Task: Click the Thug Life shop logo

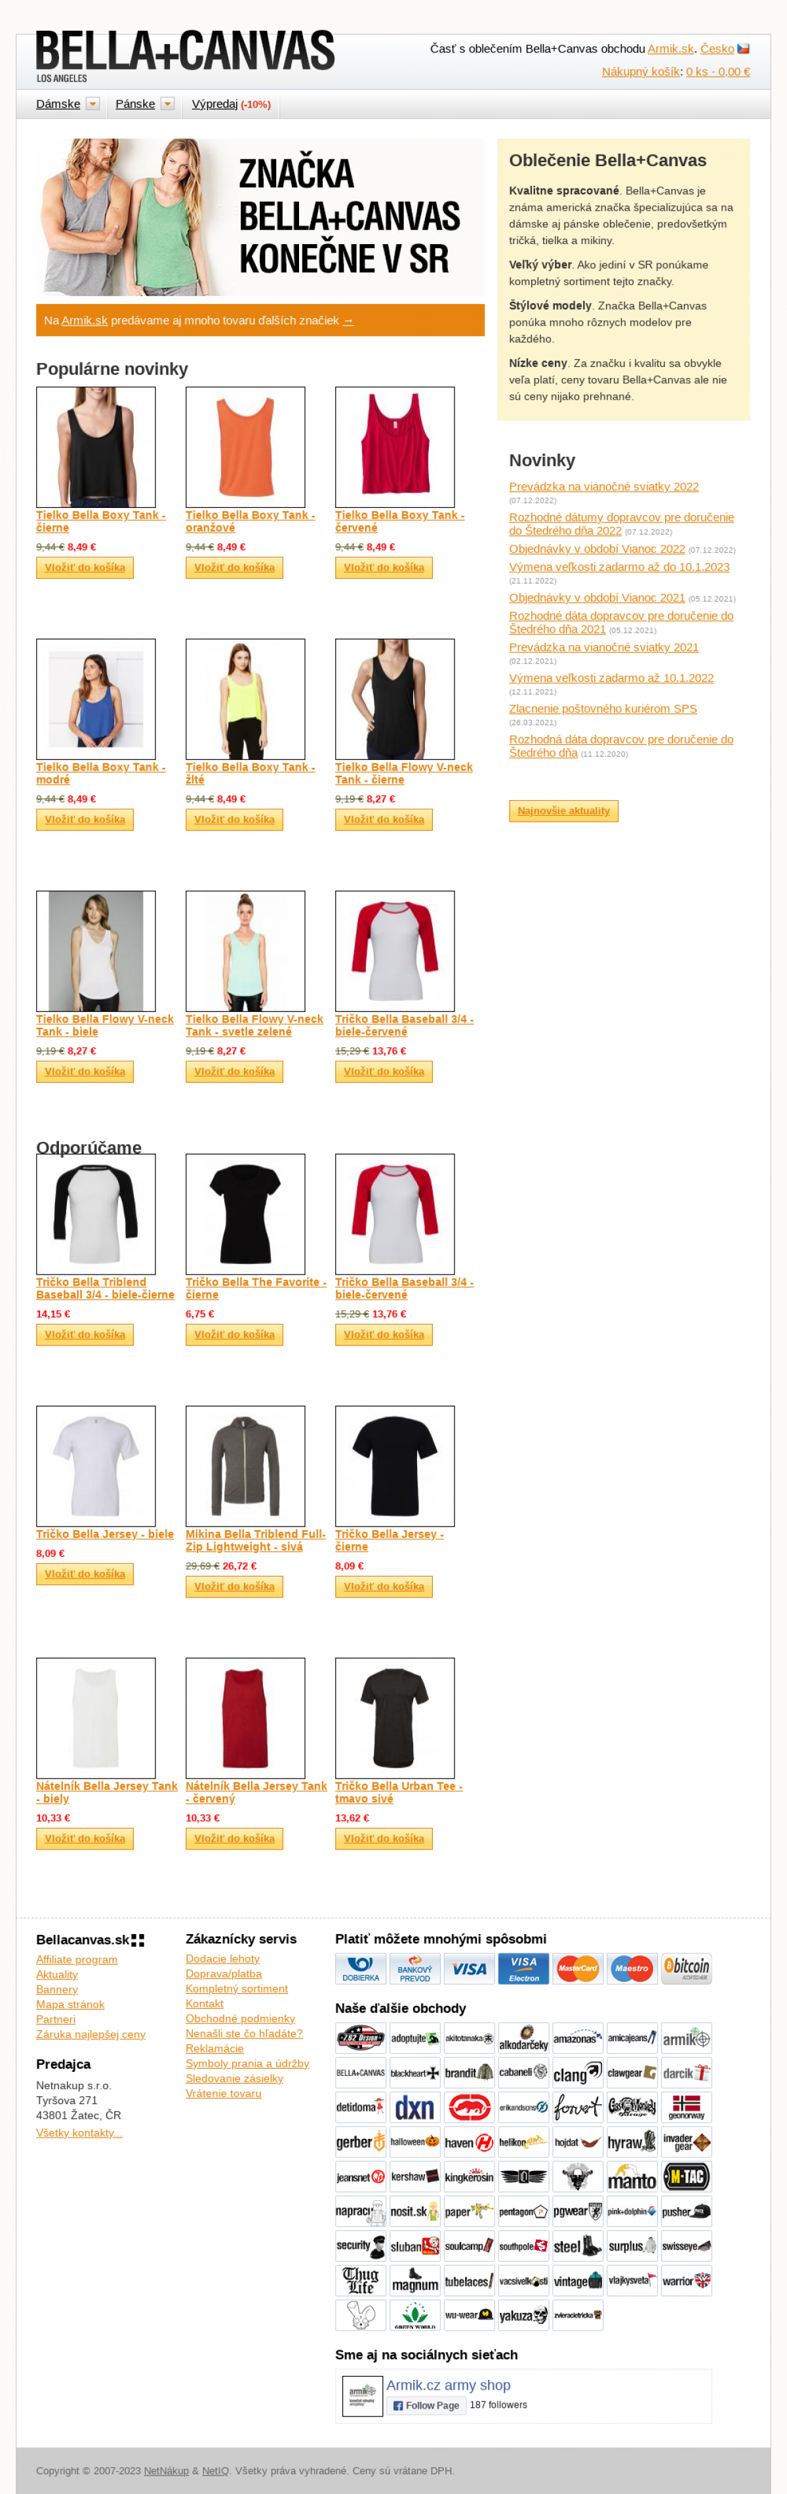Action: tap(360, 2281)
